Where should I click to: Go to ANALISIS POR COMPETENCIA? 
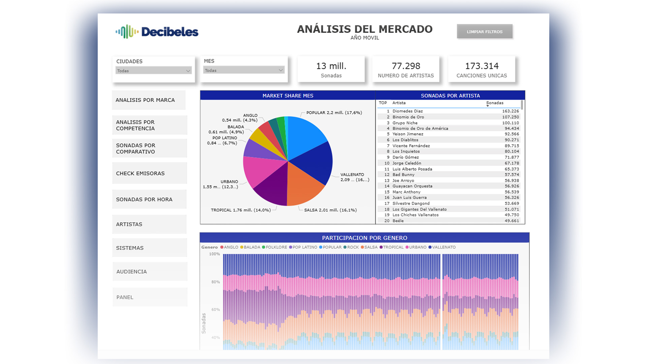tap(150, 125)
